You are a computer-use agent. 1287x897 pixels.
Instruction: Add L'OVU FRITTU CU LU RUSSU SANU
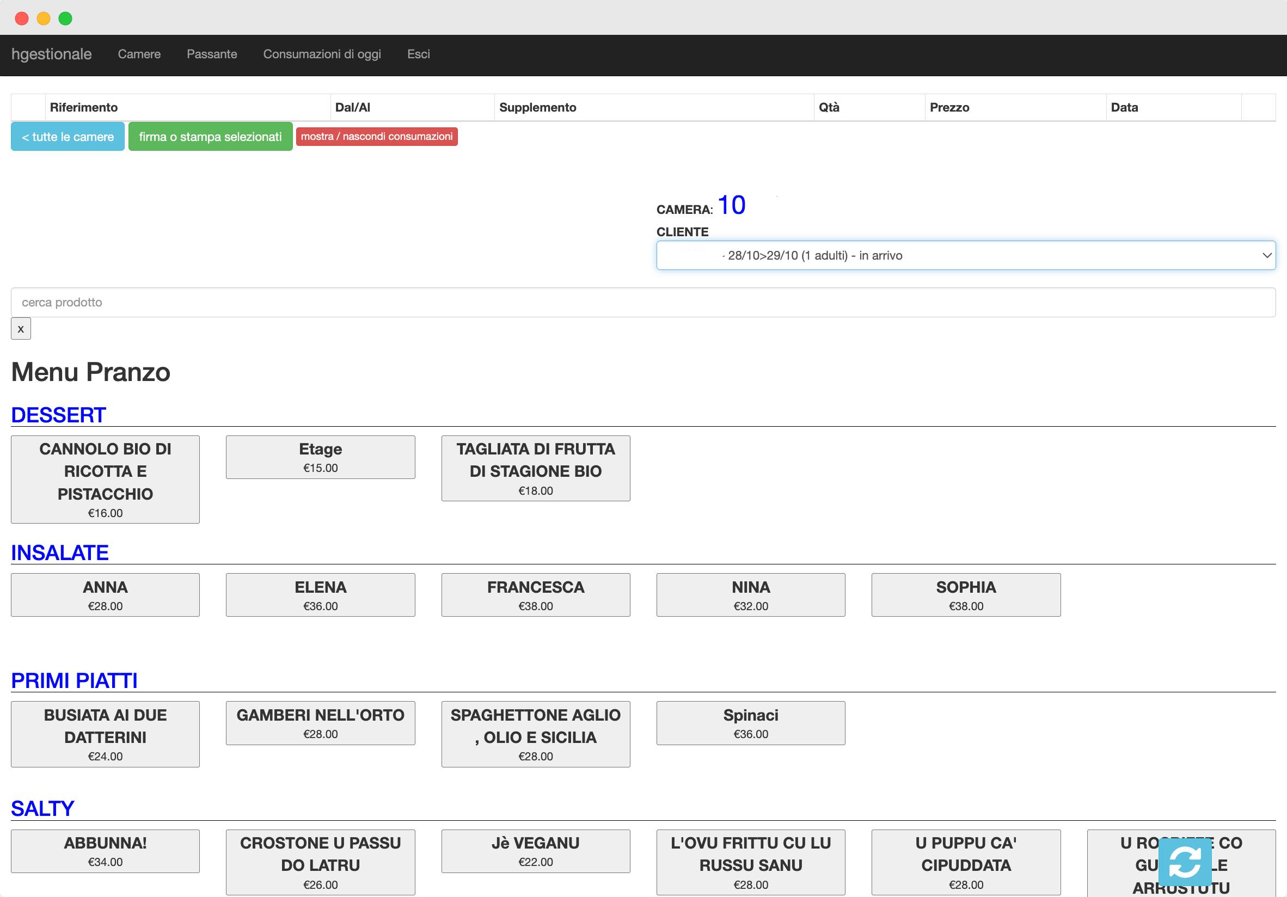[x=751, y=862]
